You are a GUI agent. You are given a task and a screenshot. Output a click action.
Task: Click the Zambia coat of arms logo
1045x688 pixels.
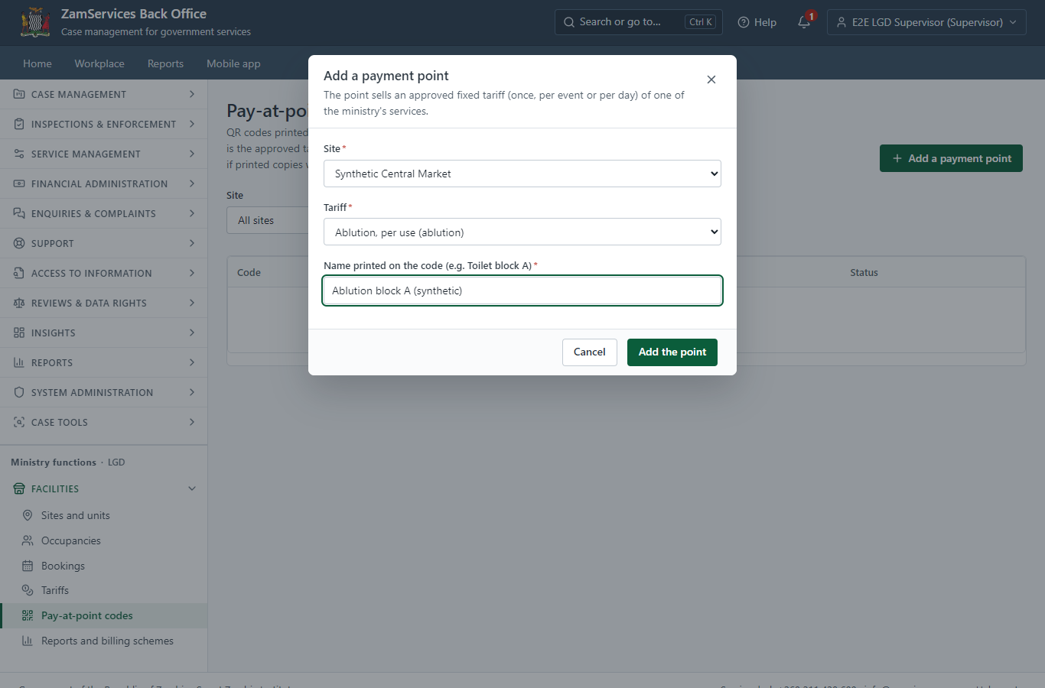pos(35,22)
